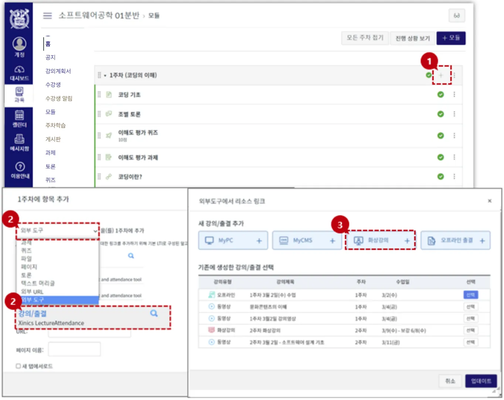Viewport: 504px width, 400px height.
Task: Toggle publish check for 코딩이란?
Action: (x=440, y=177)
